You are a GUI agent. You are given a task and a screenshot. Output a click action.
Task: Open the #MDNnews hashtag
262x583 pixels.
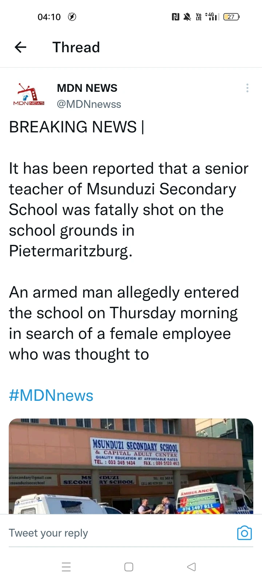pos(51,396)
